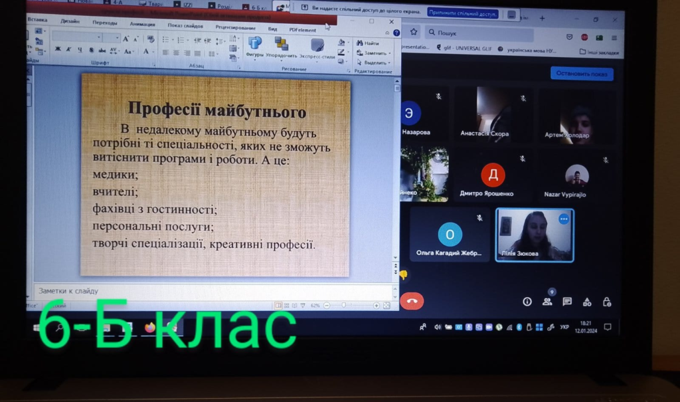Zoom in with PowerPoint plus button
The height and width of the screenshot is (402, 680).
(x=377, y=306)
